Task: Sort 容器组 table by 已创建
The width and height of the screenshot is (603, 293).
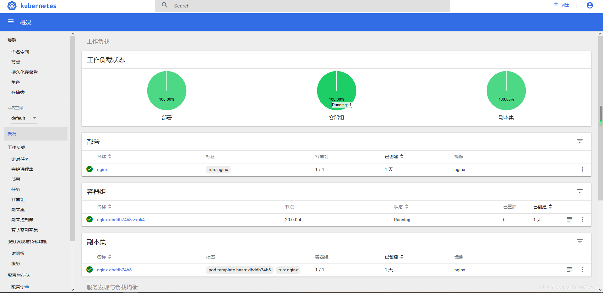Action: (x=542, y=207)
